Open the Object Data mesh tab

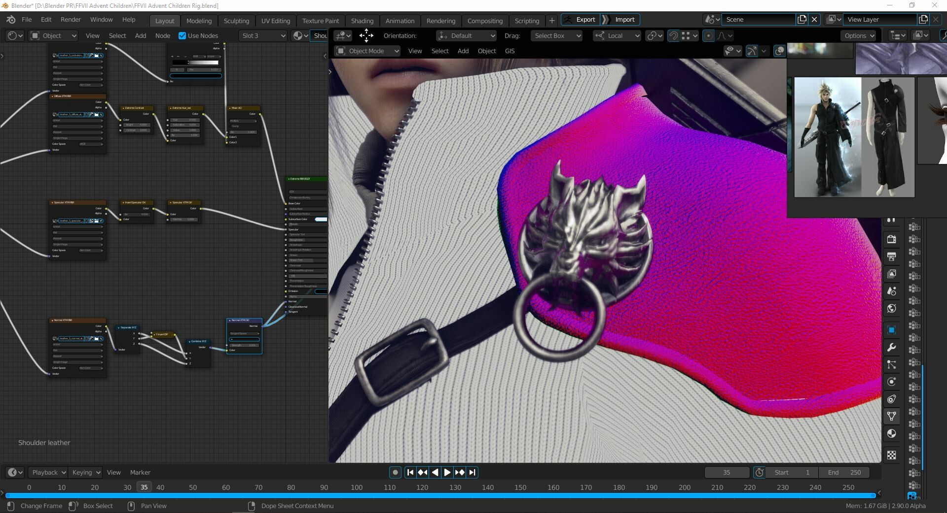pos(891,417)
